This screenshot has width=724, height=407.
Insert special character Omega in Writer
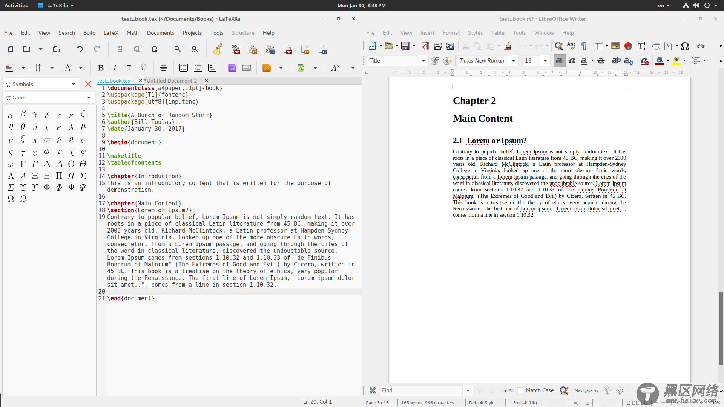685,46
